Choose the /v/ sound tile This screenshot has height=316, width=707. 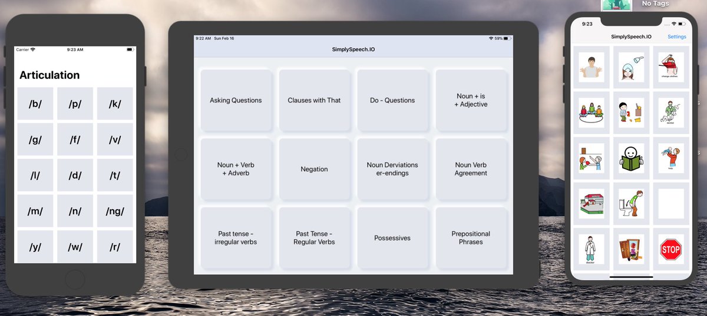(x=115, y=140)
